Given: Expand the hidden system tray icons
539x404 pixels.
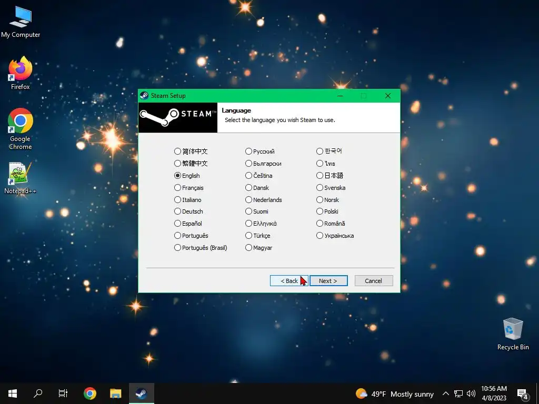Looking at the screenshot, I should tap(445, 393).
